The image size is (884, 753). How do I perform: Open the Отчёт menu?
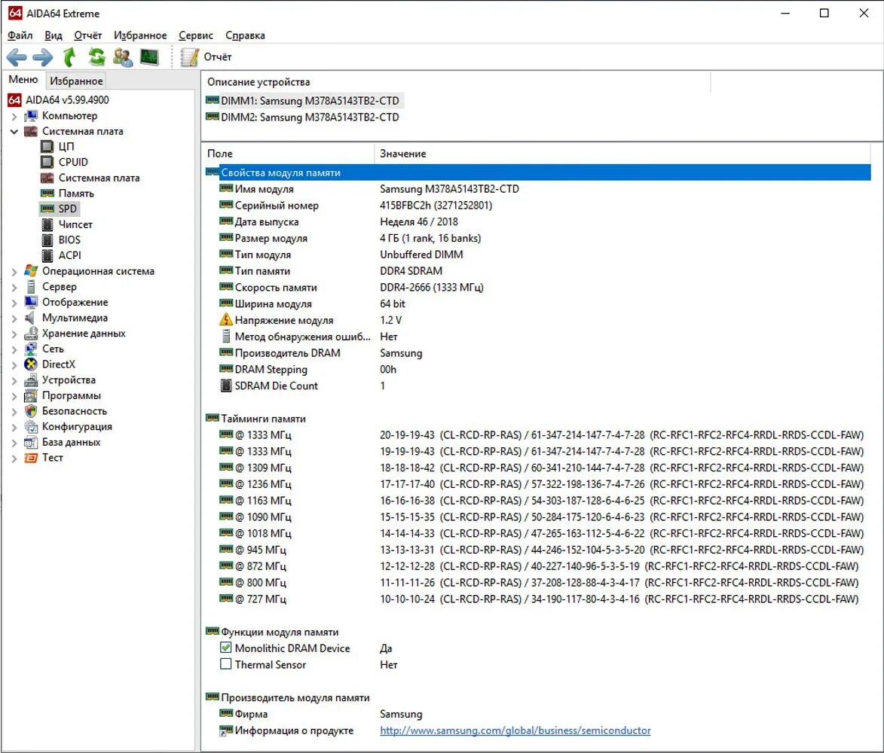88,35
